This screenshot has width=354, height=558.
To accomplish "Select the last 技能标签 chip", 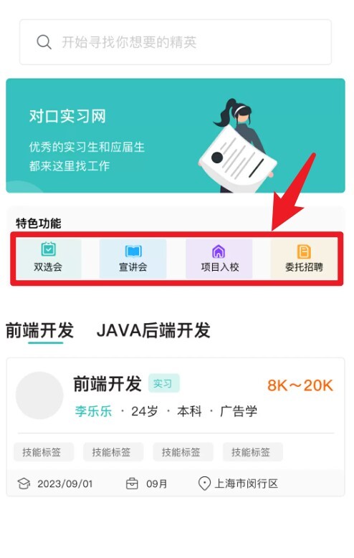I will tap(252, 452).
